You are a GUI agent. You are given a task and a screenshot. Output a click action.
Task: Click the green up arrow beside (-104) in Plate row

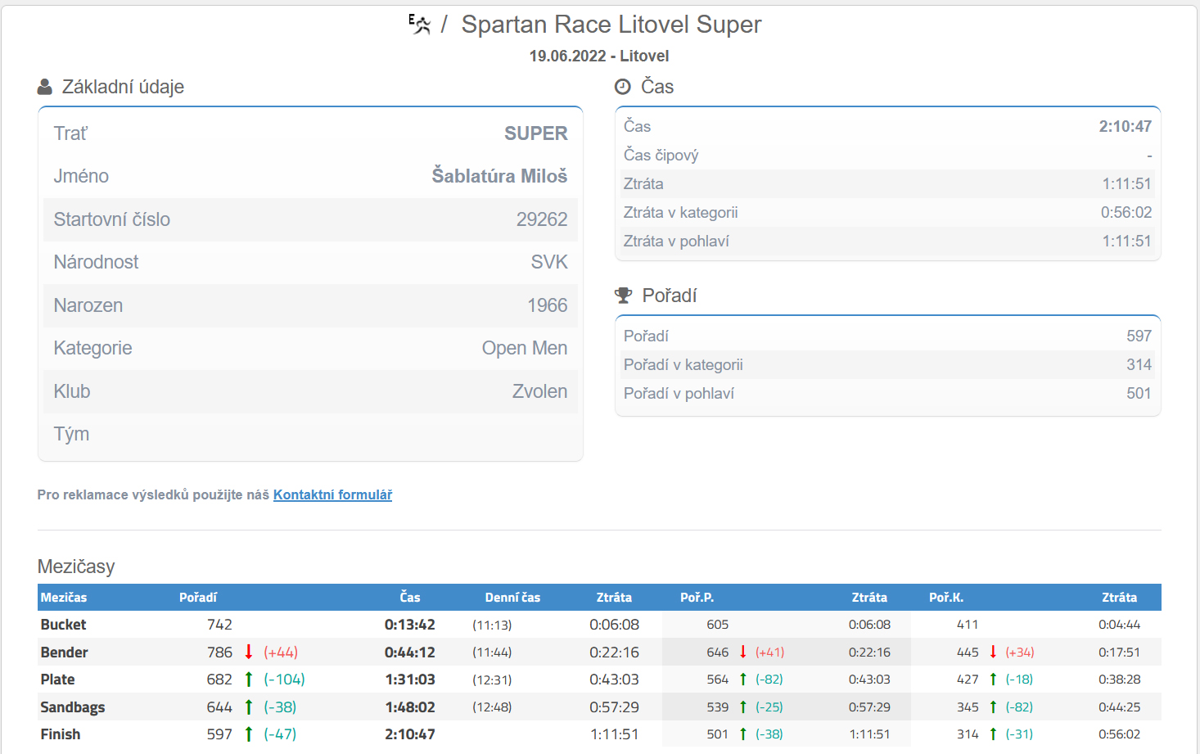249,679
